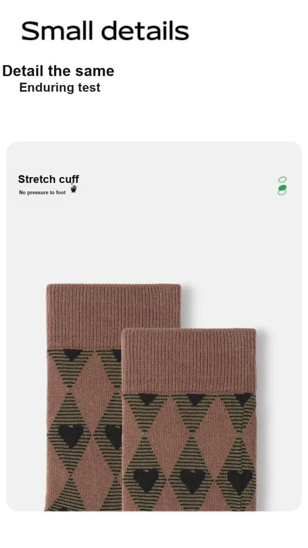Click the bottom outlined oval of the green logo
Screen dimensions: 308x548
282,192
